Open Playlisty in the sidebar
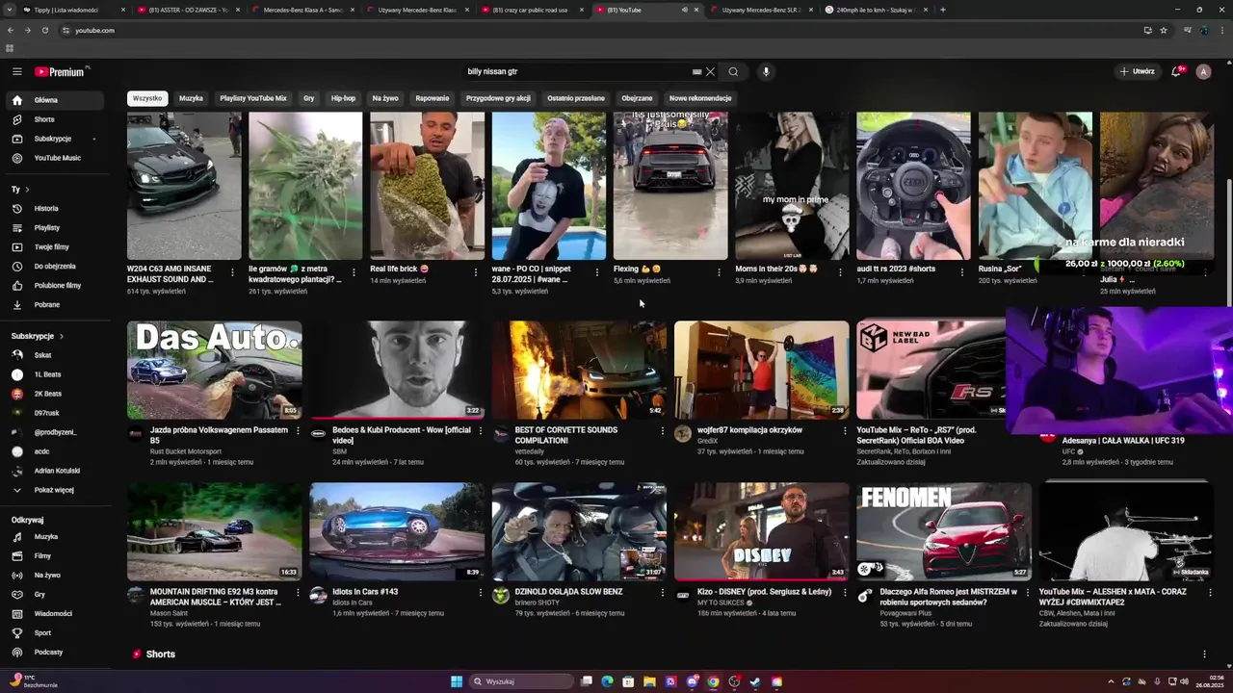1233x693 pixels. 56,227
